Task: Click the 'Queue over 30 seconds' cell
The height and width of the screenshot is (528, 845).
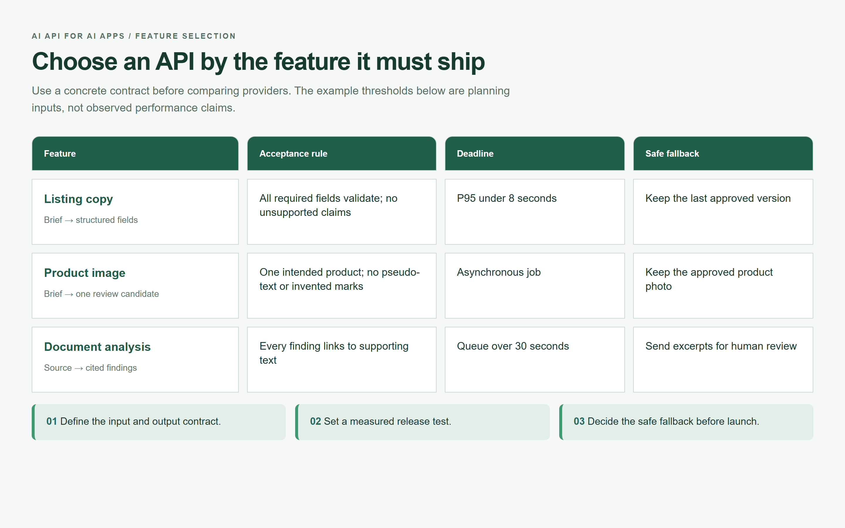Action: click(x=535, y=360)
